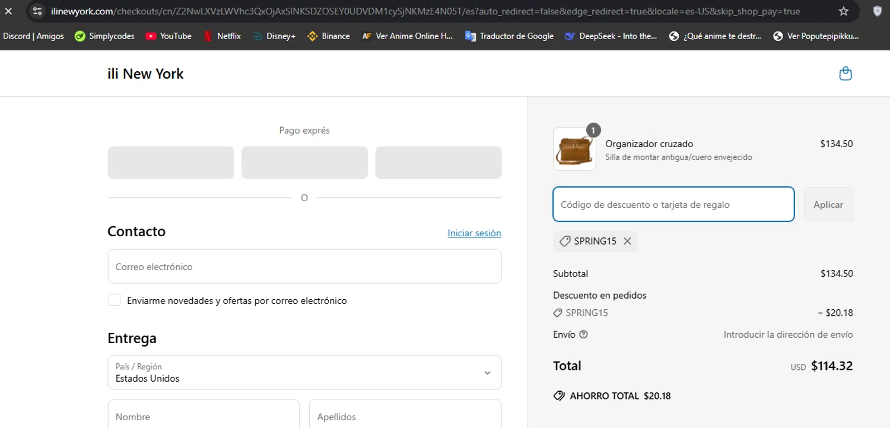This screenshot has width=890, height=428.
Task: Open Simplycodes bookmark
Action: pyautogui.click(x=104, y=36)
